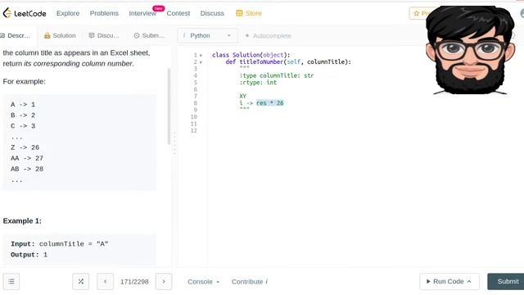Go to the Interview section

142,13
